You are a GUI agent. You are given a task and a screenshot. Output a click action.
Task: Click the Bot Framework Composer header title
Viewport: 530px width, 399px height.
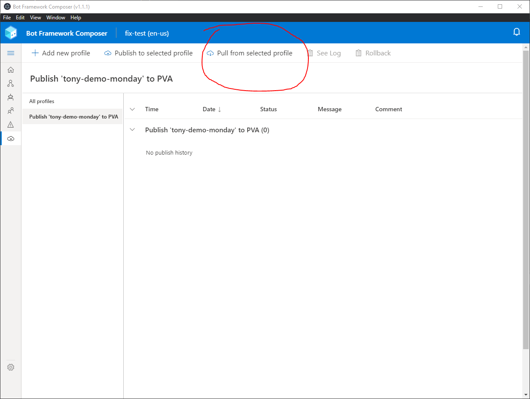(x=67, y=33)
